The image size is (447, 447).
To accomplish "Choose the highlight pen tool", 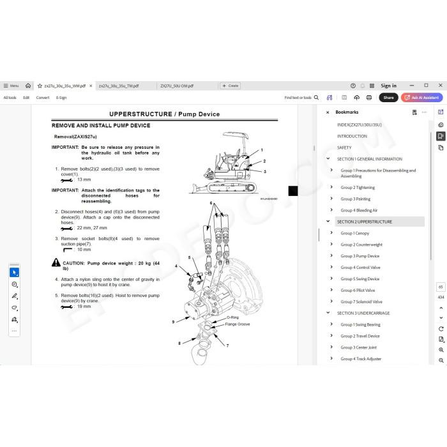I will pos(14,296).
